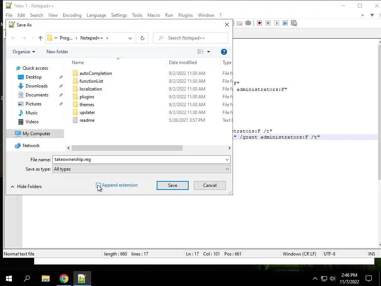Viewport: 381px width, 286px height.
Task: Select Desktop in Quick access
Action: pyautogui.click(x=33, y=77)
